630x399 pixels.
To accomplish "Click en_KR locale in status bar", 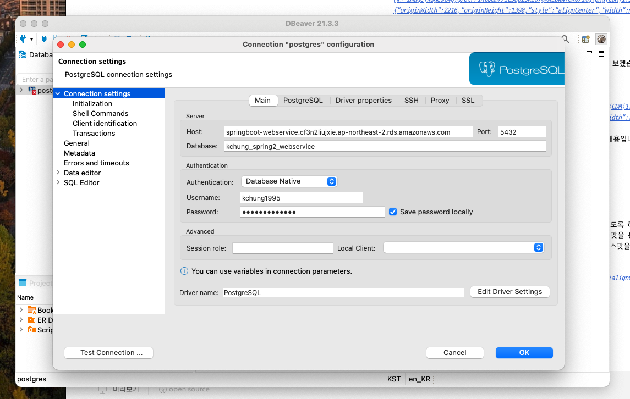I will pyautogui.click(x=419, y=379).
